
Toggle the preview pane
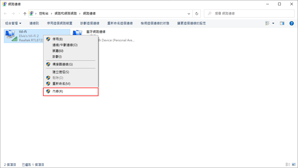coord(282,23)
